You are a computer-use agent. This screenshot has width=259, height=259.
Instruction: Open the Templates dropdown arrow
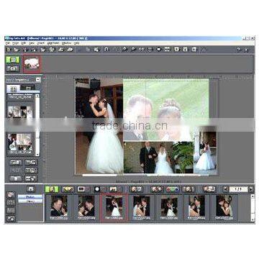click(38, 80)
